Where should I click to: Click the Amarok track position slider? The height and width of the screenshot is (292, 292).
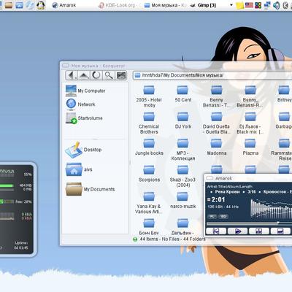[x=249, y=223]
